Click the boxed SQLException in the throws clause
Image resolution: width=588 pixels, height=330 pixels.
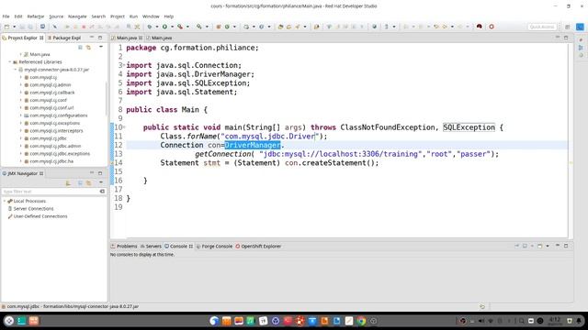pos(469,127)
